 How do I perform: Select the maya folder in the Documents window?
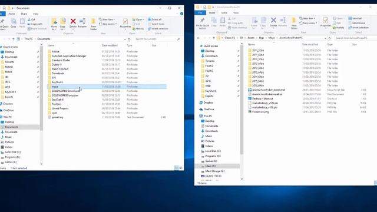pos(107,87)
